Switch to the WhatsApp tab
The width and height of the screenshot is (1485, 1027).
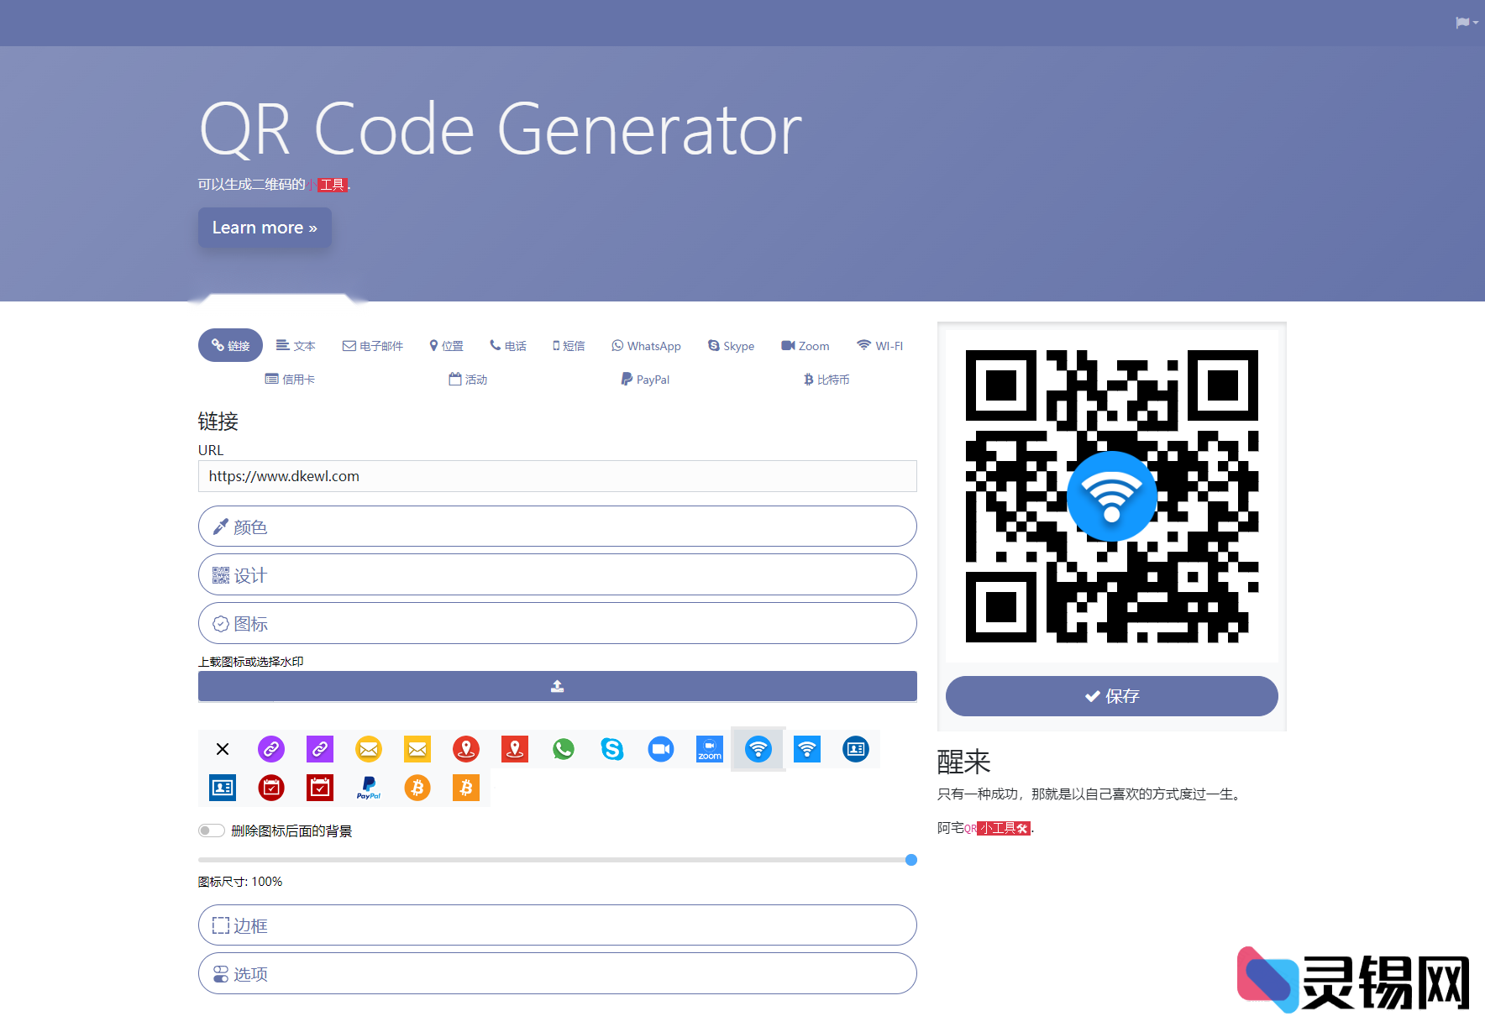[646, 345]
